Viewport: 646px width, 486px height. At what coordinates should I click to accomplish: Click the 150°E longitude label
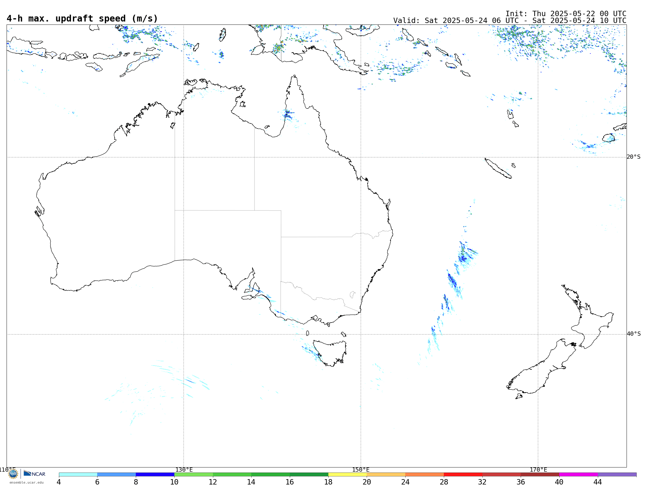click(x=361, y=470)
